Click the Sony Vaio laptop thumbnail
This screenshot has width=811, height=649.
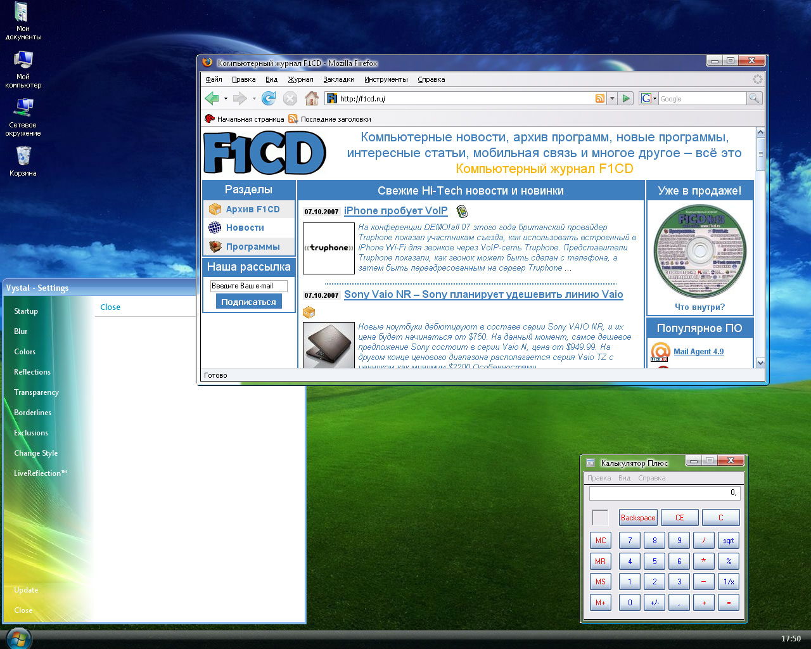pos(329,345)
